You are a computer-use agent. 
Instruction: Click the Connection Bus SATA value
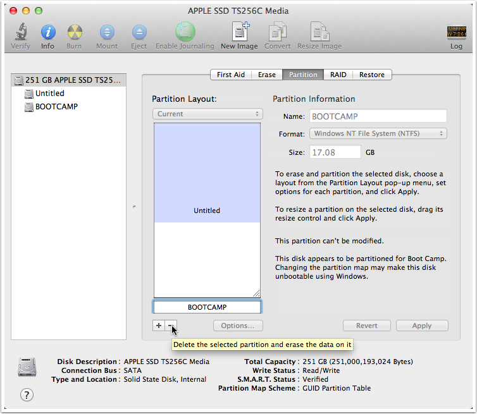point(133,370)
